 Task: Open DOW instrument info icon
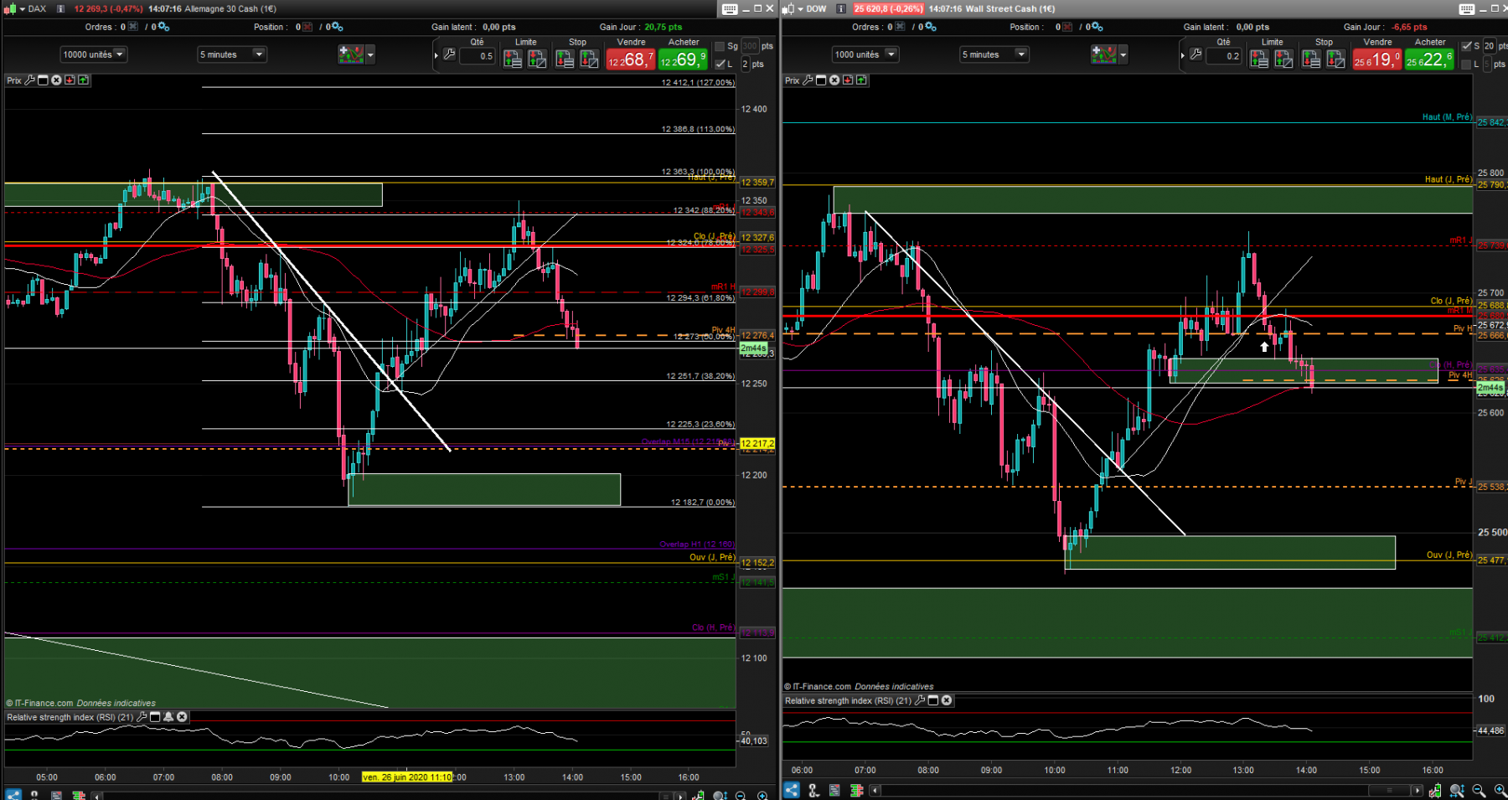[841, 8]
